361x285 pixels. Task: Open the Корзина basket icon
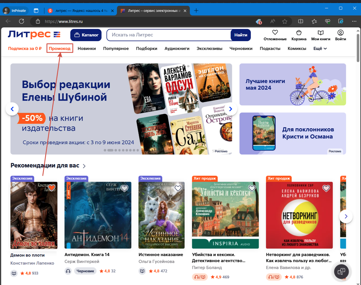[299, 32]
